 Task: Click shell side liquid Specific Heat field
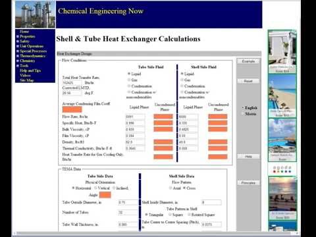point(188,123)
